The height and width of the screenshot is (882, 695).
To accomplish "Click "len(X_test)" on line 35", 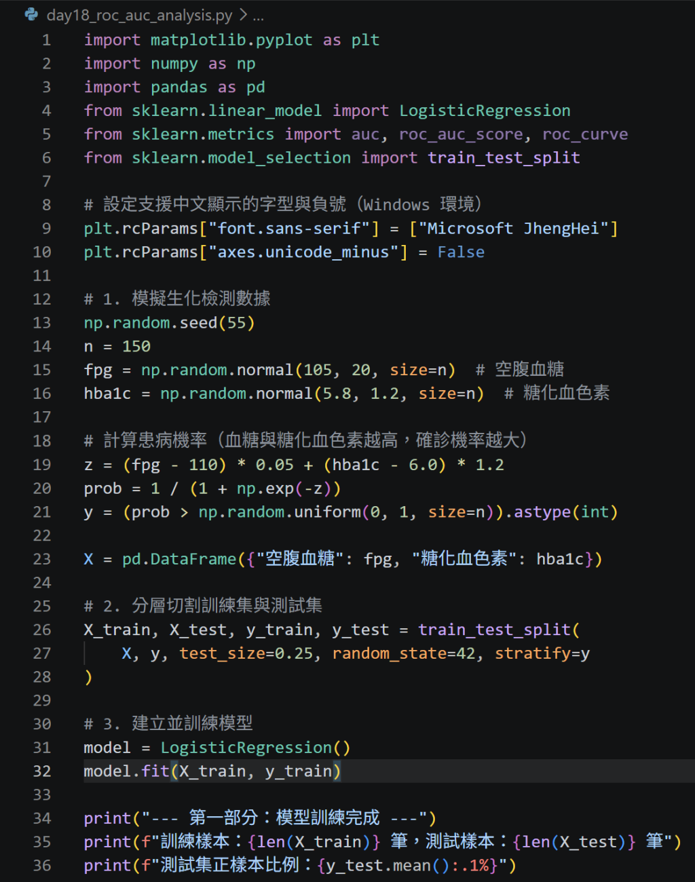I will click(x=574, y=842).
